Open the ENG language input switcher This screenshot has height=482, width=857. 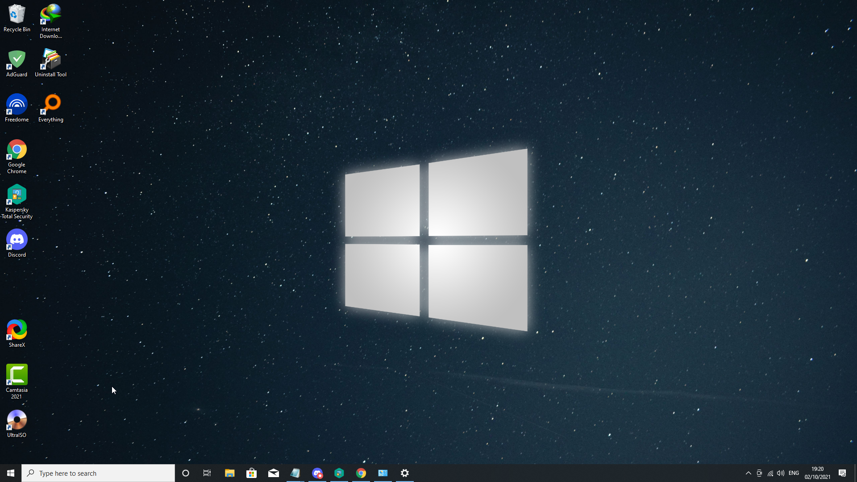(794, 473)
